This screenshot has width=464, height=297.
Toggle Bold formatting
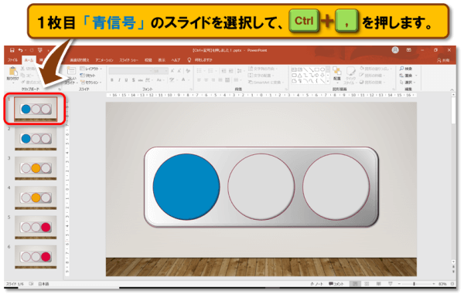112,80
